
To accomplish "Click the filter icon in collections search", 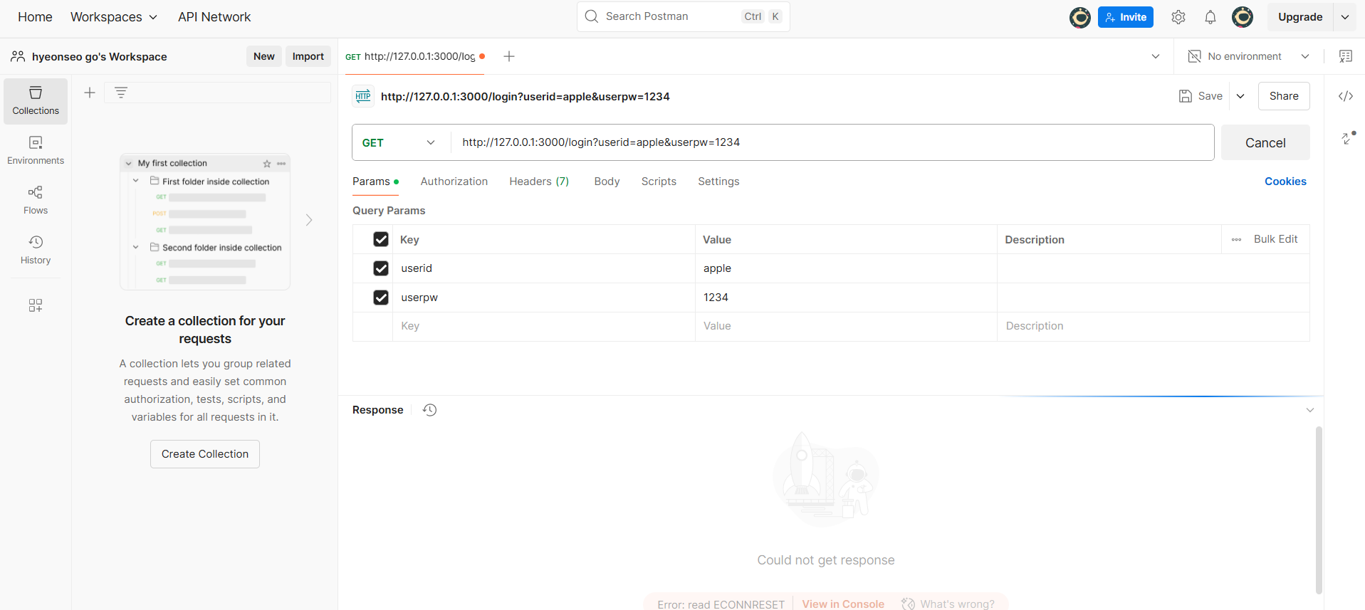I will 121,93.
